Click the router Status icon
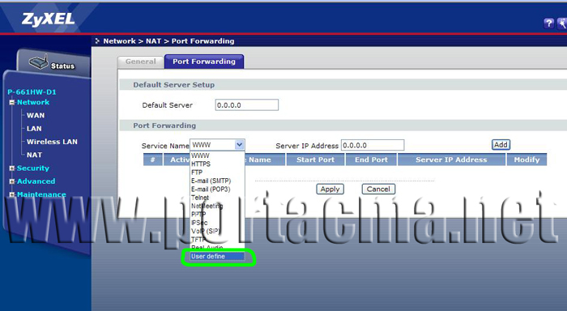This screenshot has width=567, height=311. [x=38, y=62]
